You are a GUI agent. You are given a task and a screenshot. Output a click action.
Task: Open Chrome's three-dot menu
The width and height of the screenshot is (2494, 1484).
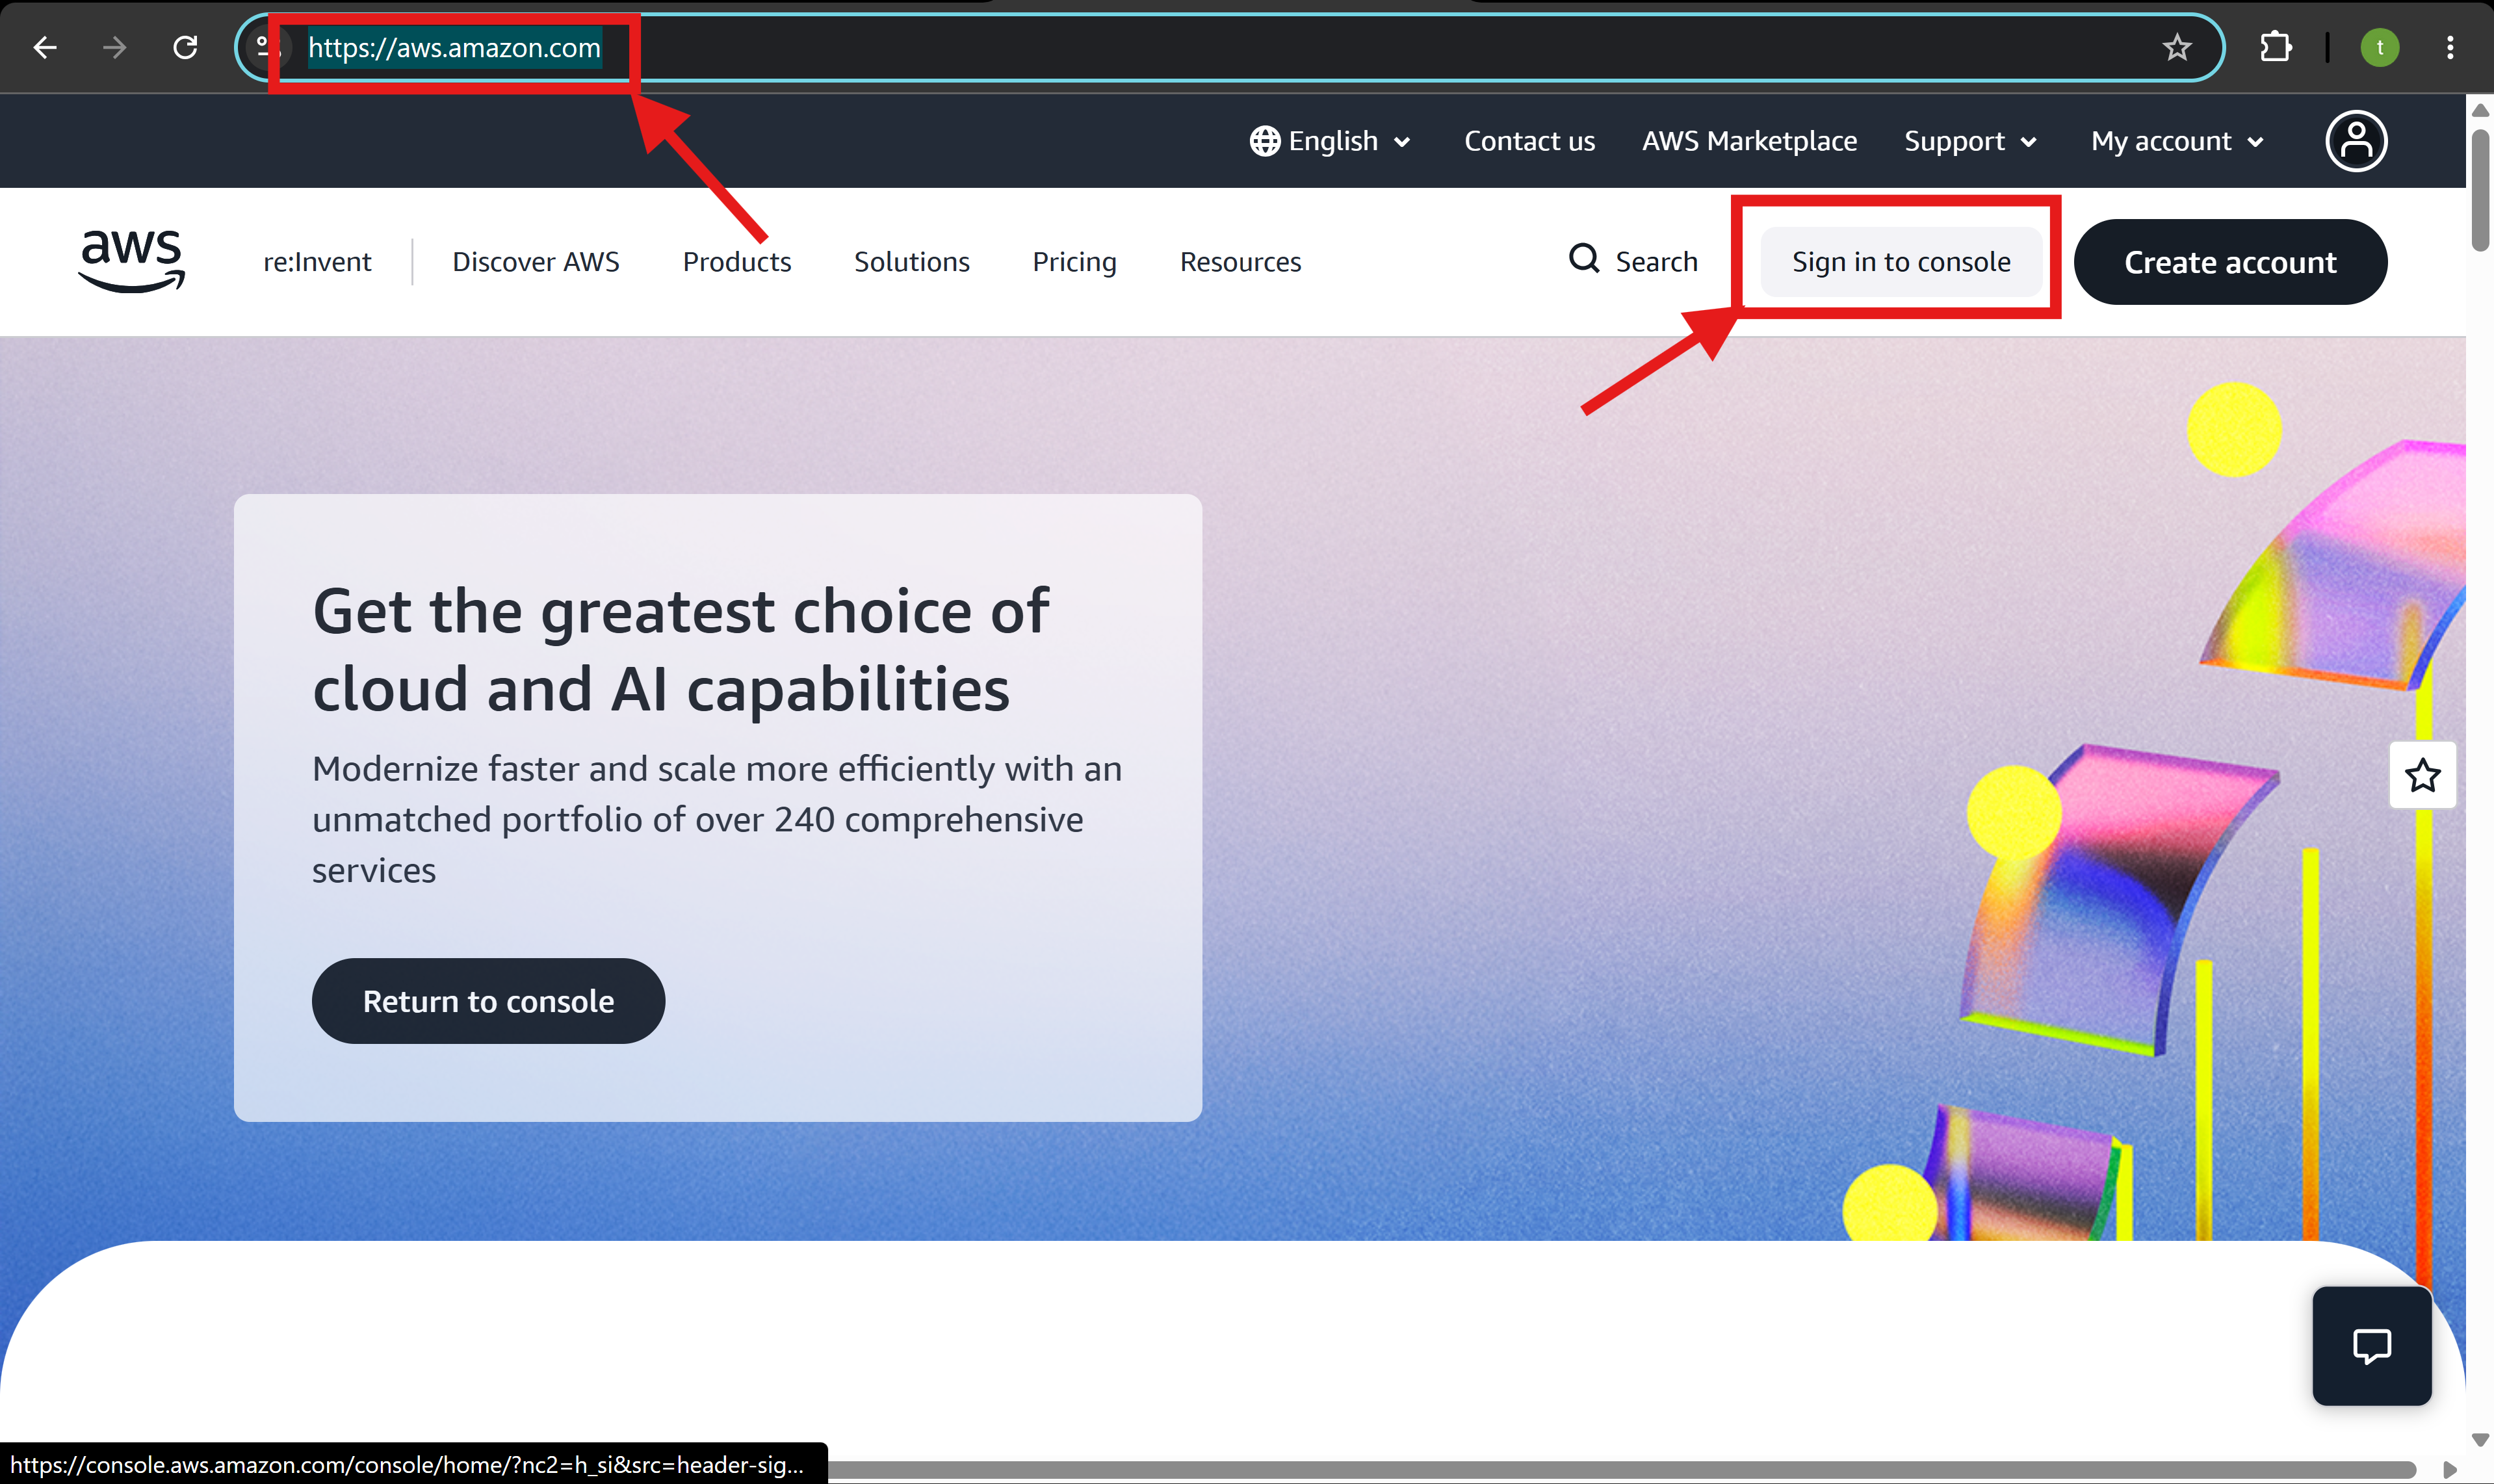coord(2449,47)
